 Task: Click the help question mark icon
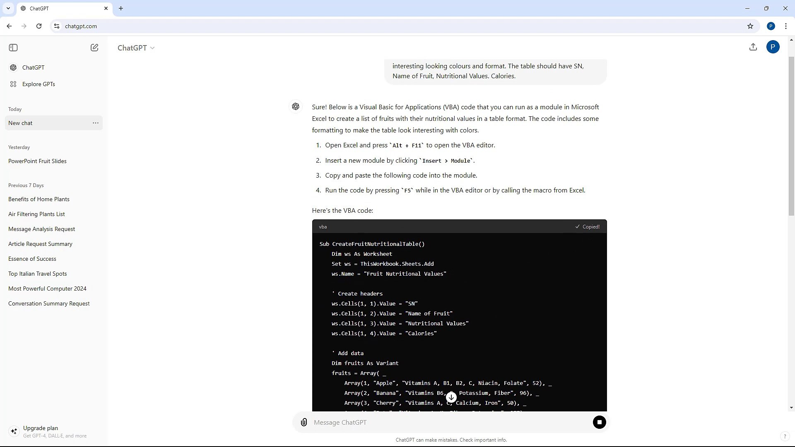[785, 436]
